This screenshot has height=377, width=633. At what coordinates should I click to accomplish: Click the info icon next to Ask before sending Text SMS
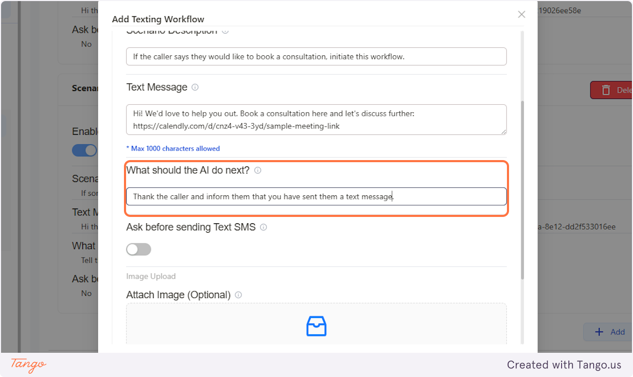point(264,227)
